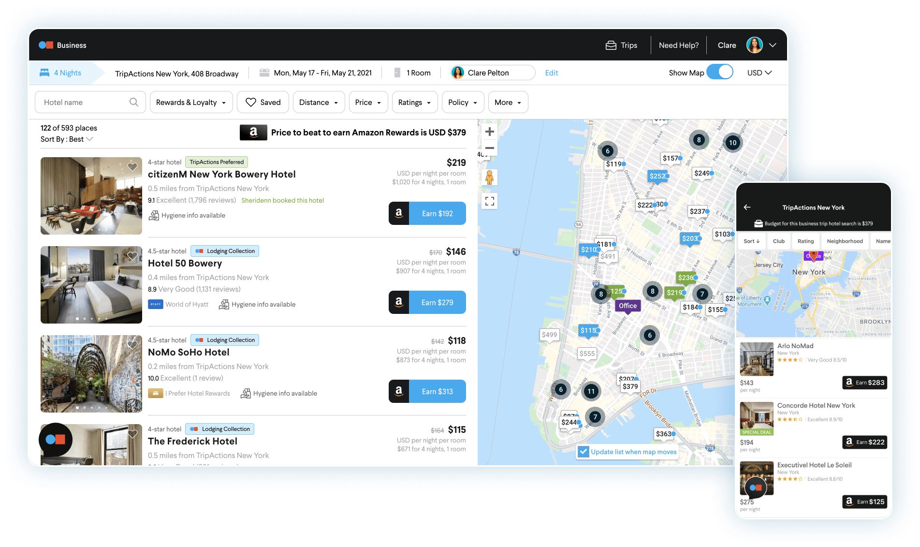The height and width of the screenshot is (547, 920).
Task: Click the I Prefer Hotel Rewards icon
Action: click(155, 393)
